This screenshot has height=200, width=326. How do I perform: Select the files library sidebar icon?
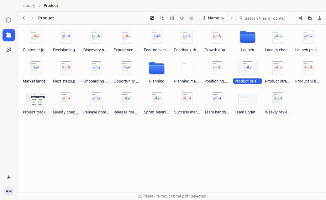pyautogui.click(x=9, y=35)
